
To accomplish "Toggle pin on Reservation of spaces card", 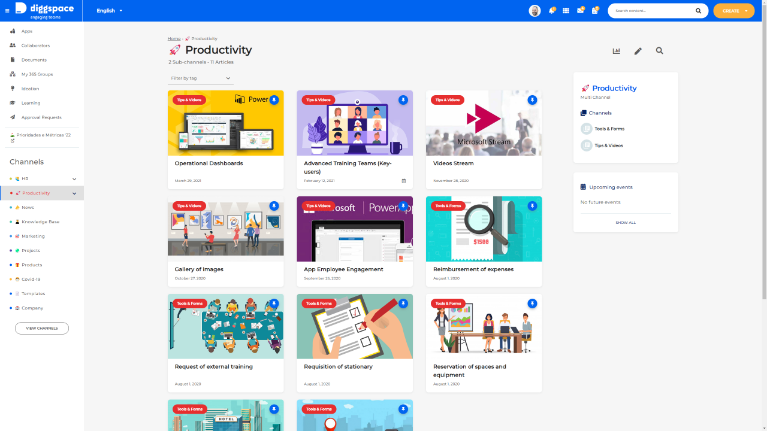I will 532,303.
